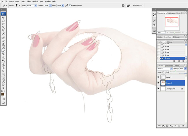The width and height of the screenshot is (188, 136).
Task: Select the Blur tool
Action: pyautogui.click(x=3, y=57)
